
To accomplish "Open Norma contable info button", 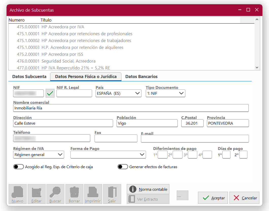I will pos(148,189).
